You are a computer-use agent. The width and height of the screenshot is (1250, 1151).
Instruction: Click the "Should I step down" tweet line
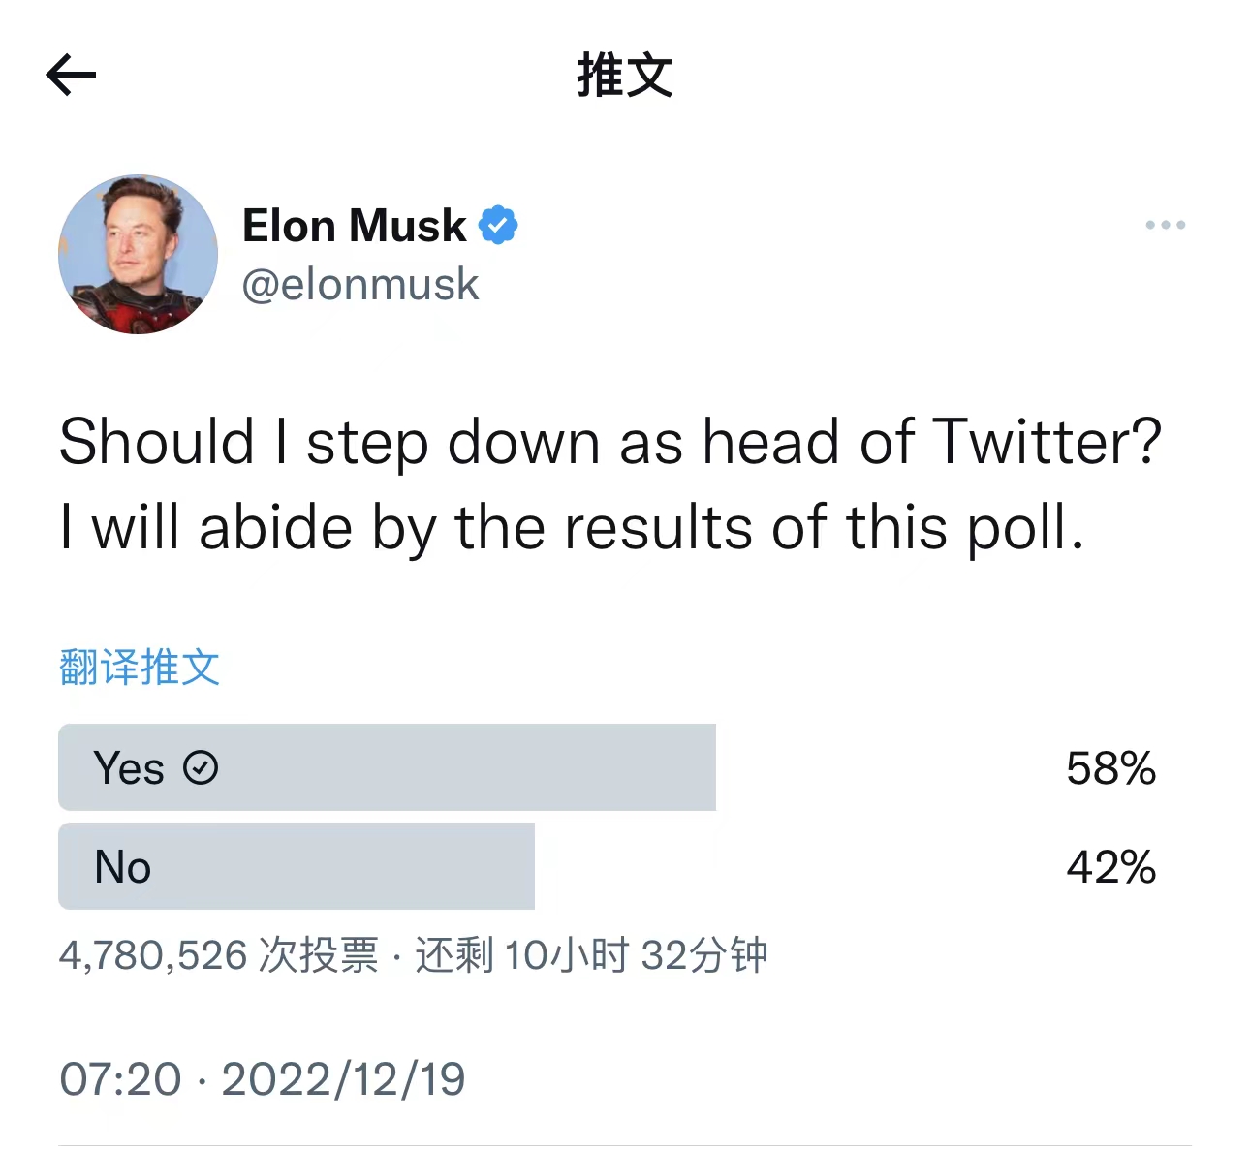609,443
